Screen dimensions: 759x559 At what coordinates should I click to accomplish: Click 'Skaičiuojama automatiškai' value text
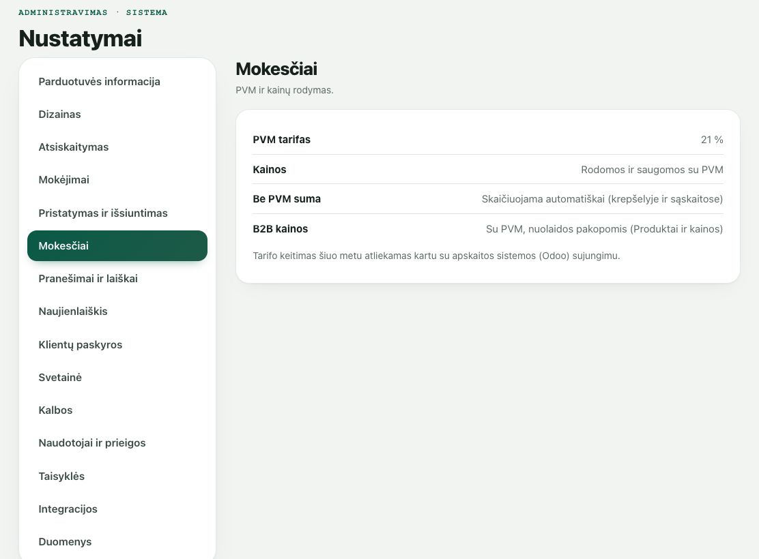click(602, 199)
